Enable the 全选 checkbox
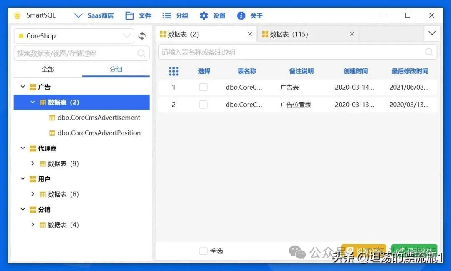451x271 pixels. coord(203,251)
